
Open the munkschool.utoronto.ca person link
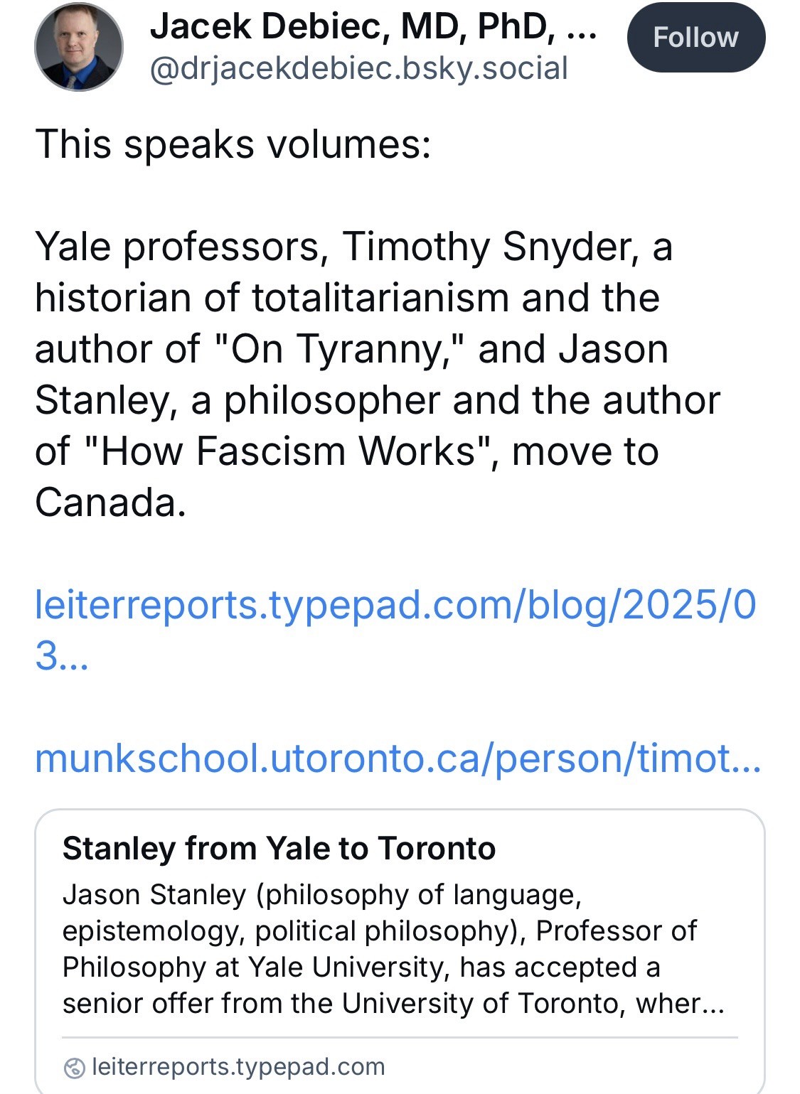398,758
